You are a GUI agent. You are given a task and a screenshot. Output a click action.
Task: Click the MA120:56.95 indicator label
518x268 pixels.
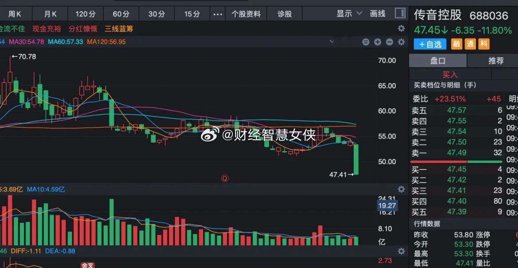coord(106,42)
